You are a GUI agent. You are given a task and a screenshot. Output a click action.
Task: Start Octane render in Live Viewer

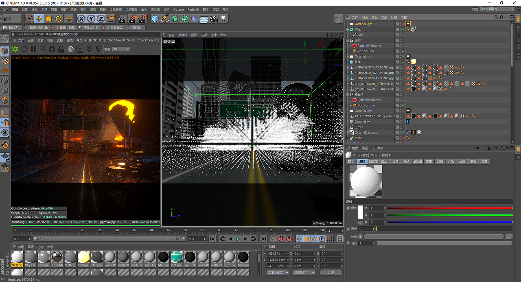15,49
